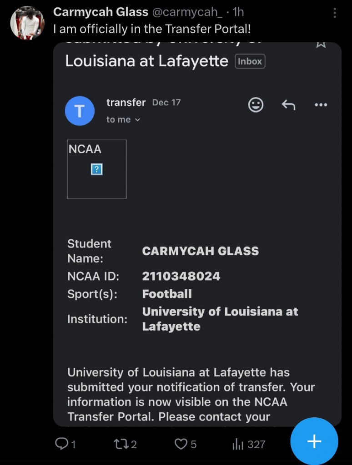Open Carmycah Glass profile picture
This screenshot has width=352, height=465.
tap(27, 22)
